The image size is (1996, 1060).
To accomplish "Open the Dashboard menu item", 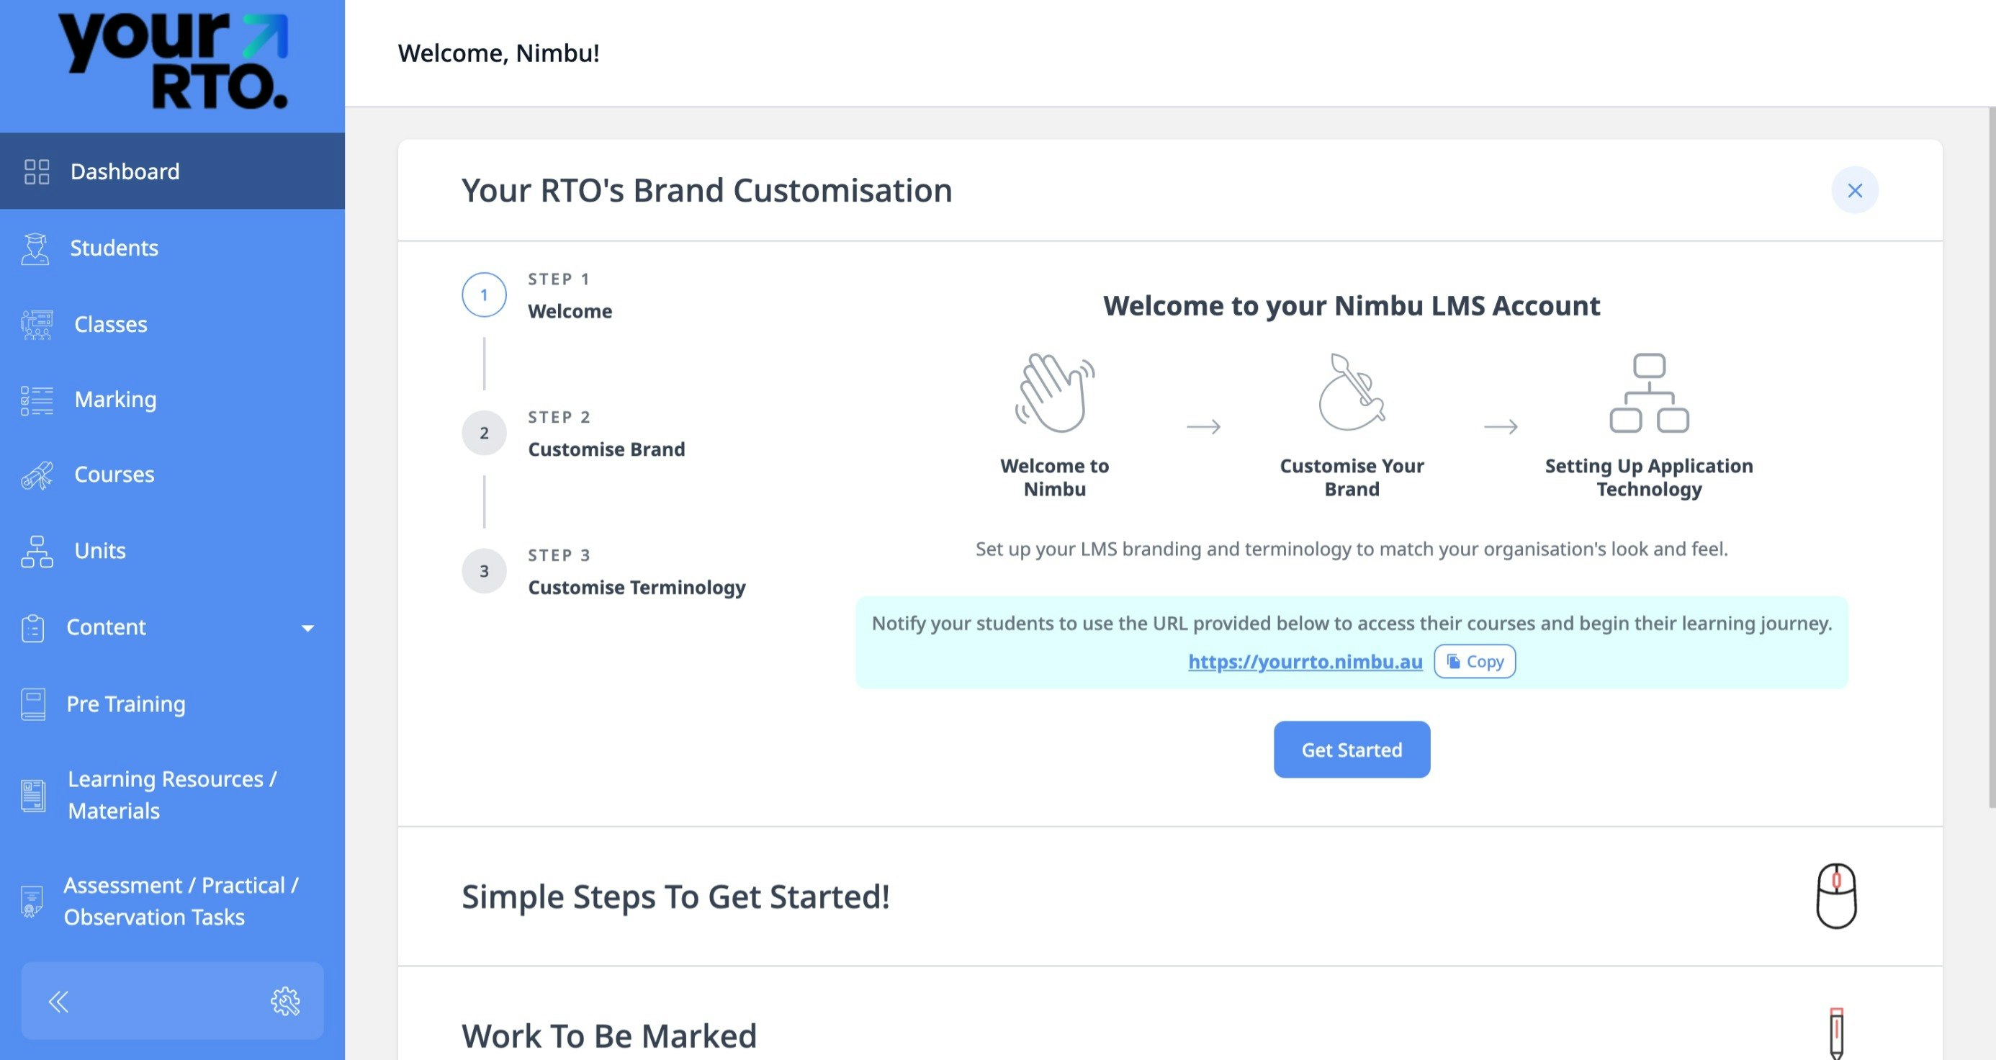I will coord(172,171).
